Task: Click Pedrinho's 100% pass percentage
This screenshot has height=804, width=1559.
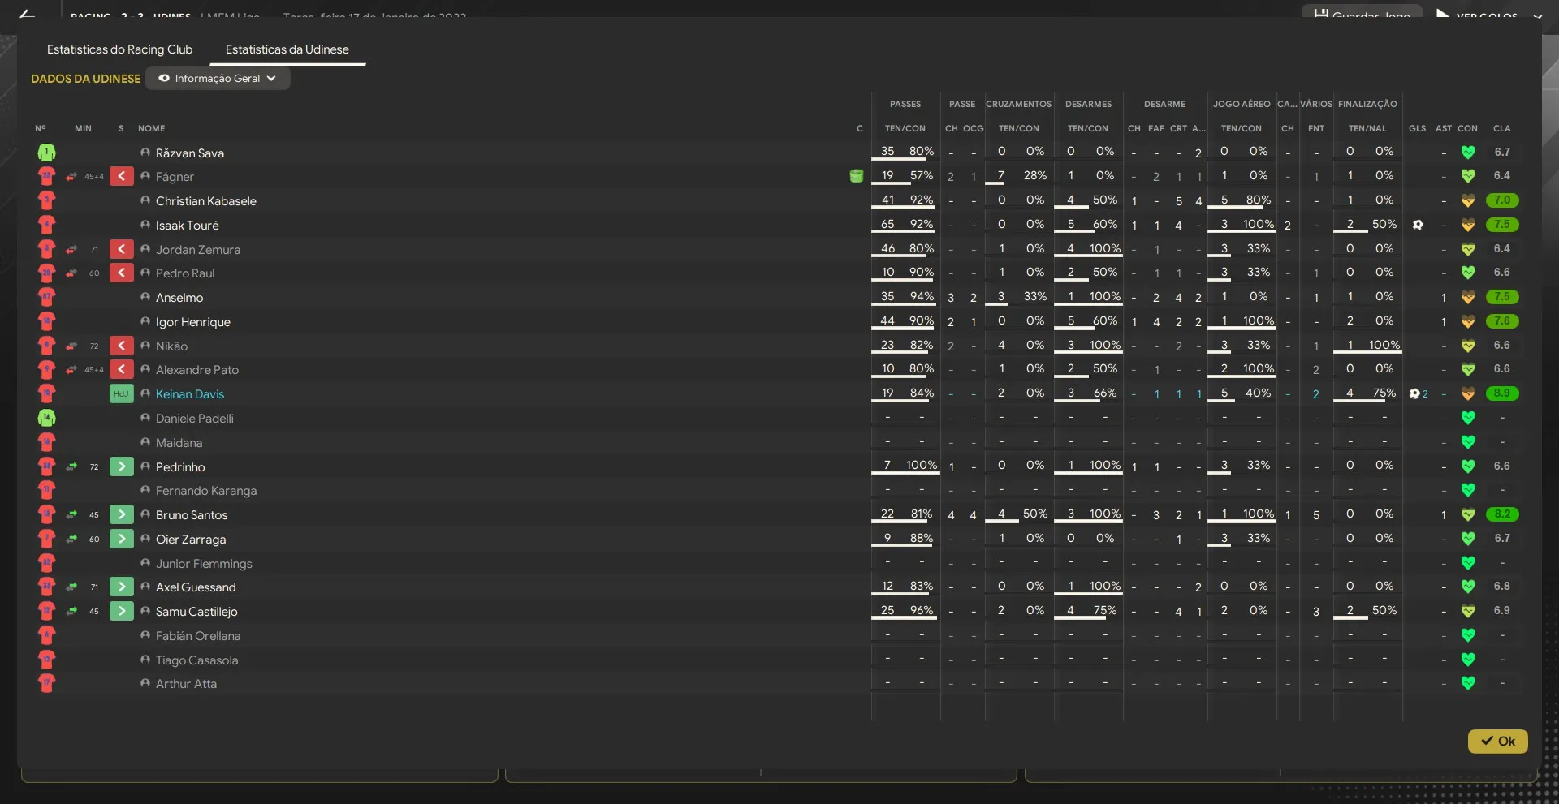Action: (x=922, y=465)
